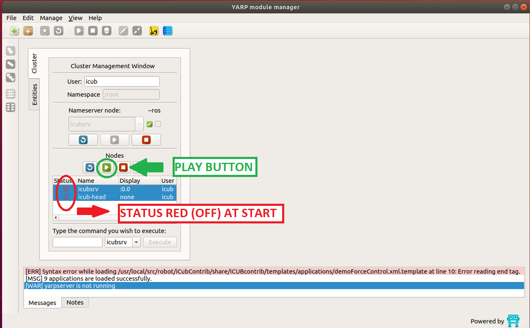
Task: Open the Manage menu
Action: pyautogui.click(x=51, y=18)
